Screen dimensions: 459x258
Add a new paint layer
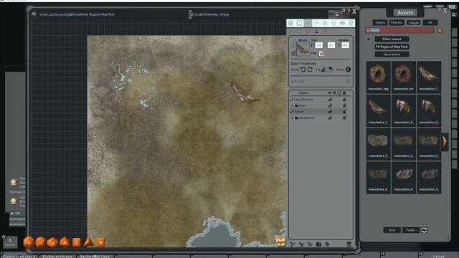point(293,244)
